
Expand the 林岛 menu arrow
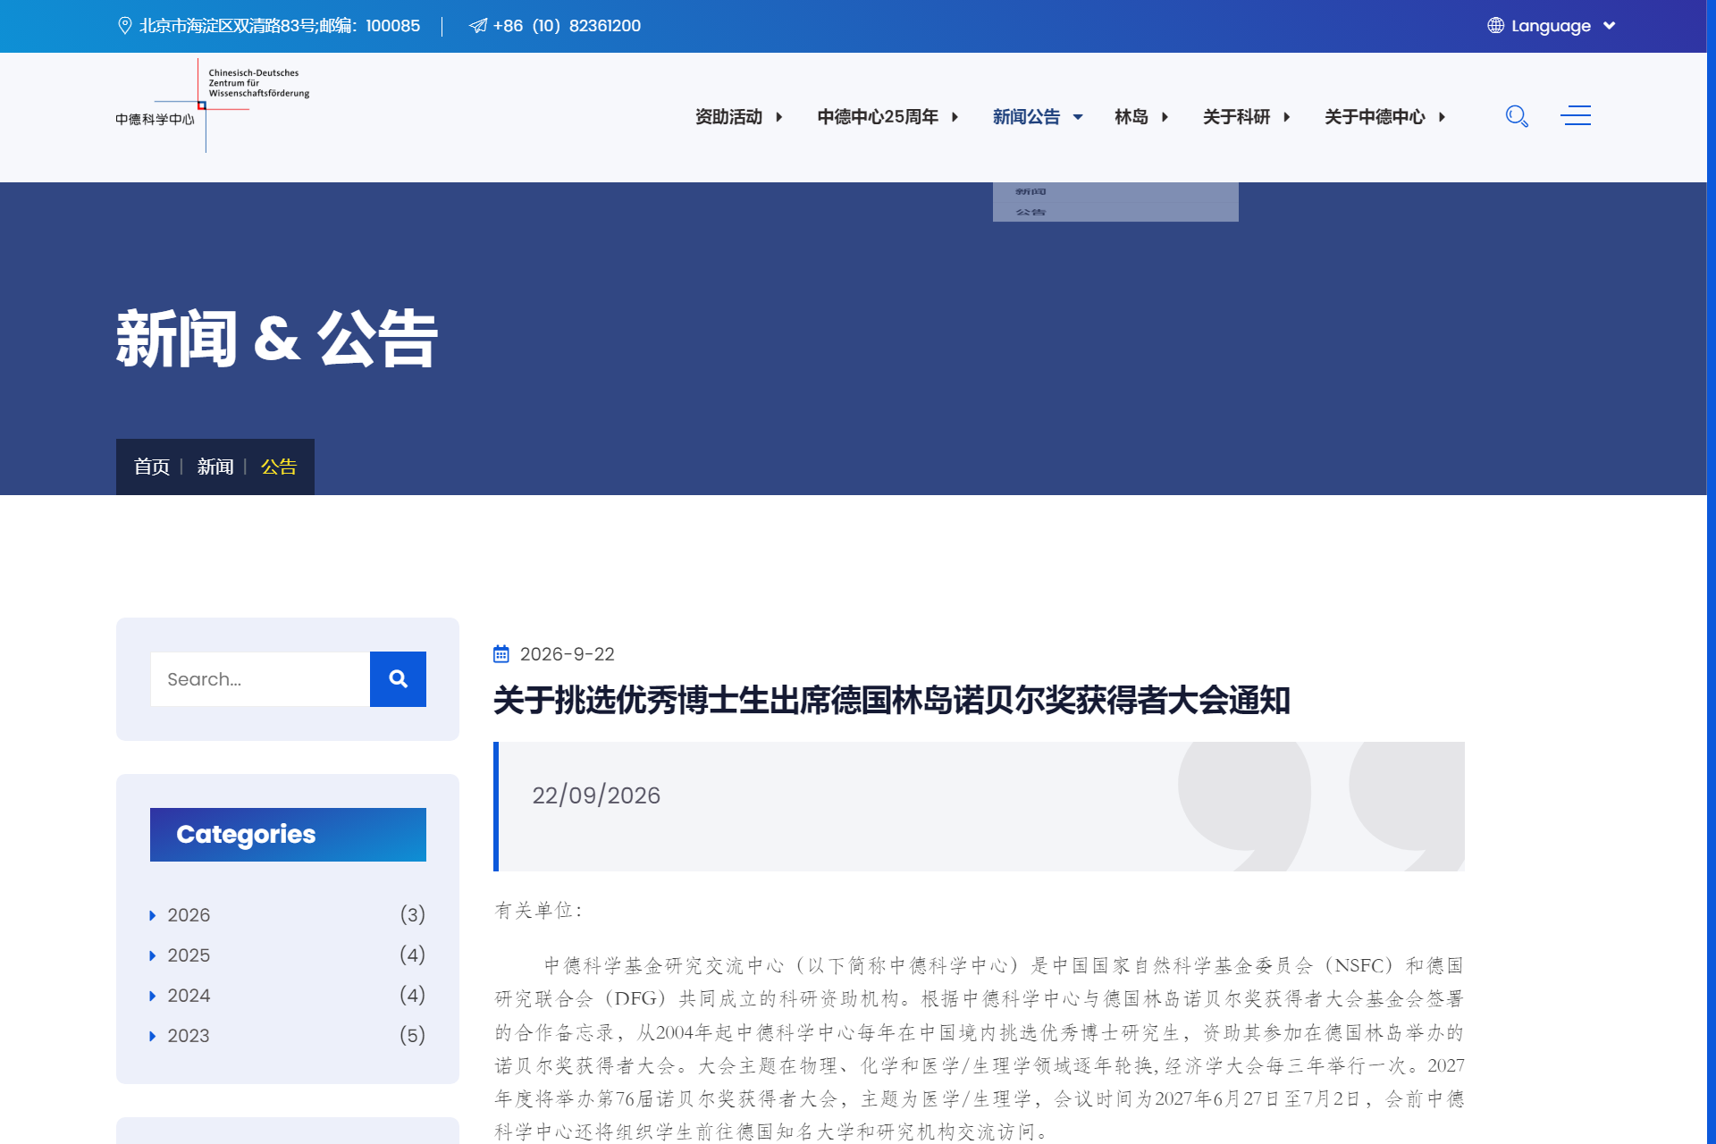(x=1165, y=117)
